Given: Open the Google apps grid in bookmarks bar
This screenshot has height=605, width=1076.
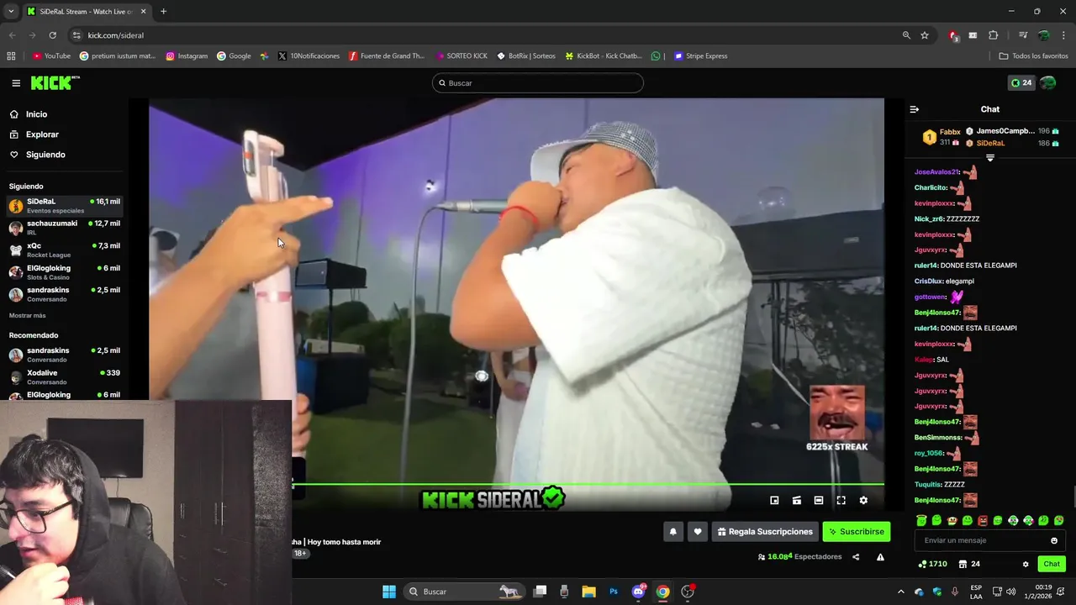Looking at the screenshot, I should [x=11, y=56].
